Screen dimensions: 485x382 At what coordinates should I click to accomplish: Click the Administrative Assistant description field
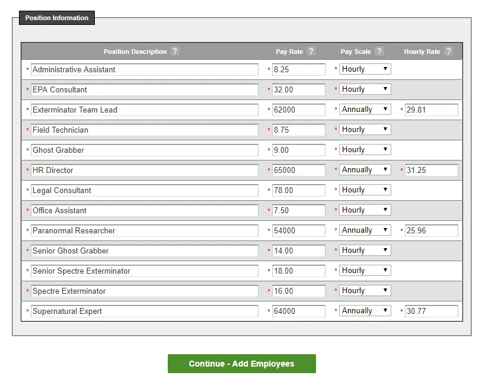pos(145,69)
